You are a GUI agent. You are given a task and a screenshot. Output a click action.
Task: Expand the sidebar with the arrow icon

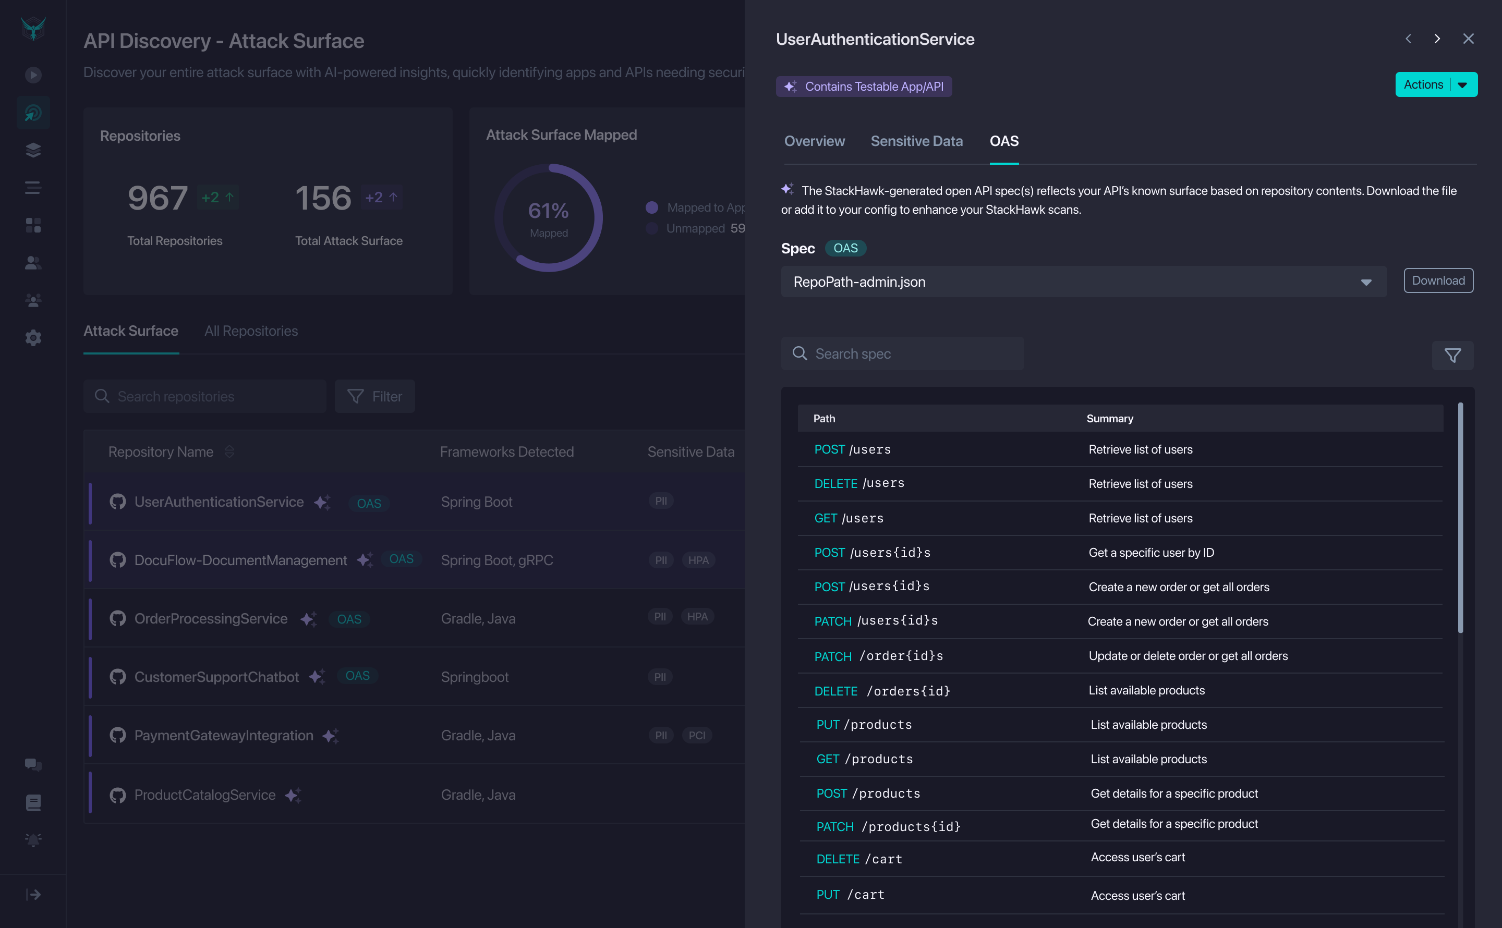point(33,894)
